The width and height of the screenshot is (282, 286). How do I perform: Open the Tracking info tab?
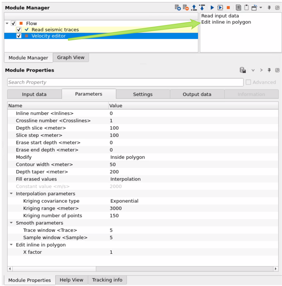click(x=107, y=280)
